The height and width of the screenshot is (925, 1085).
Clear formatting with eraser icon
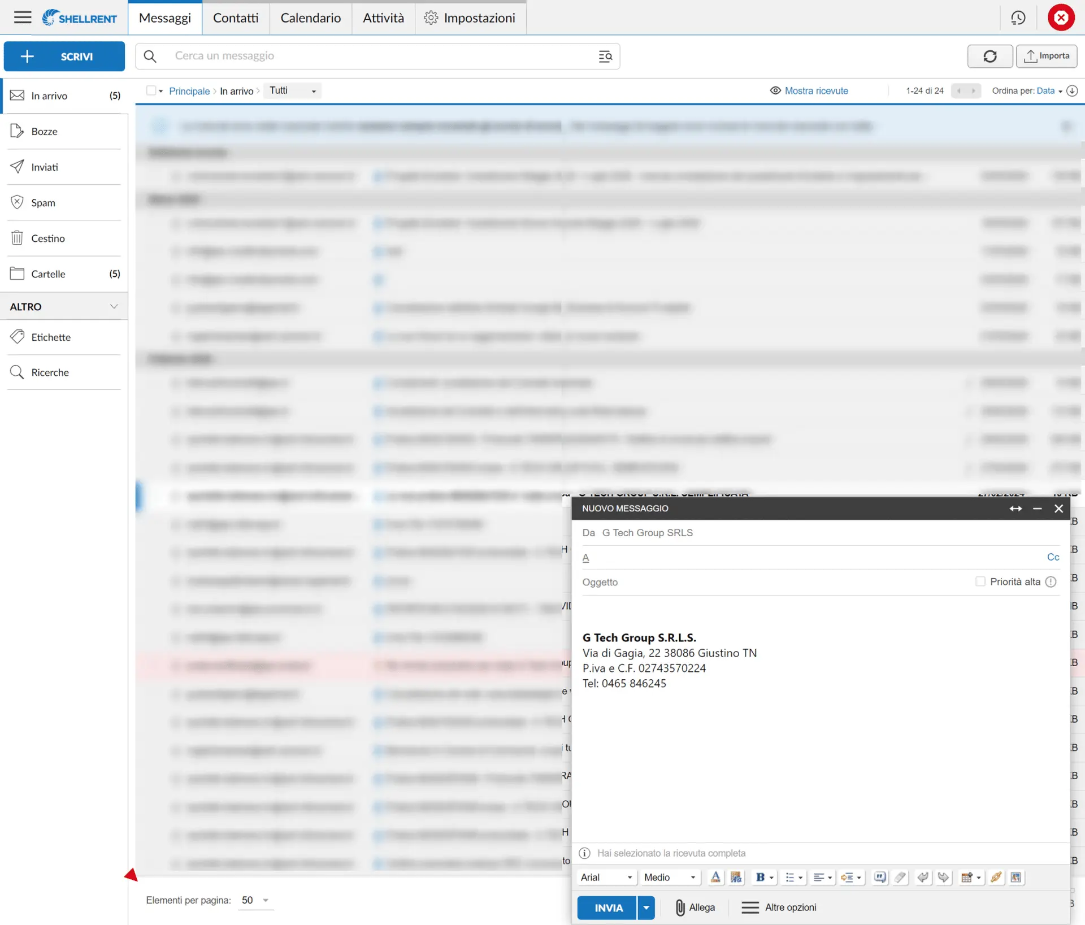(900, 877)
